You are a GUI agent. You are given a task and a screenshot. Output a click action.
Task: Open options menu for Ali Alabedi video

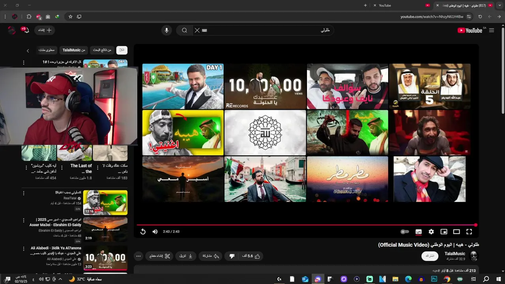(x=24, y=249)
